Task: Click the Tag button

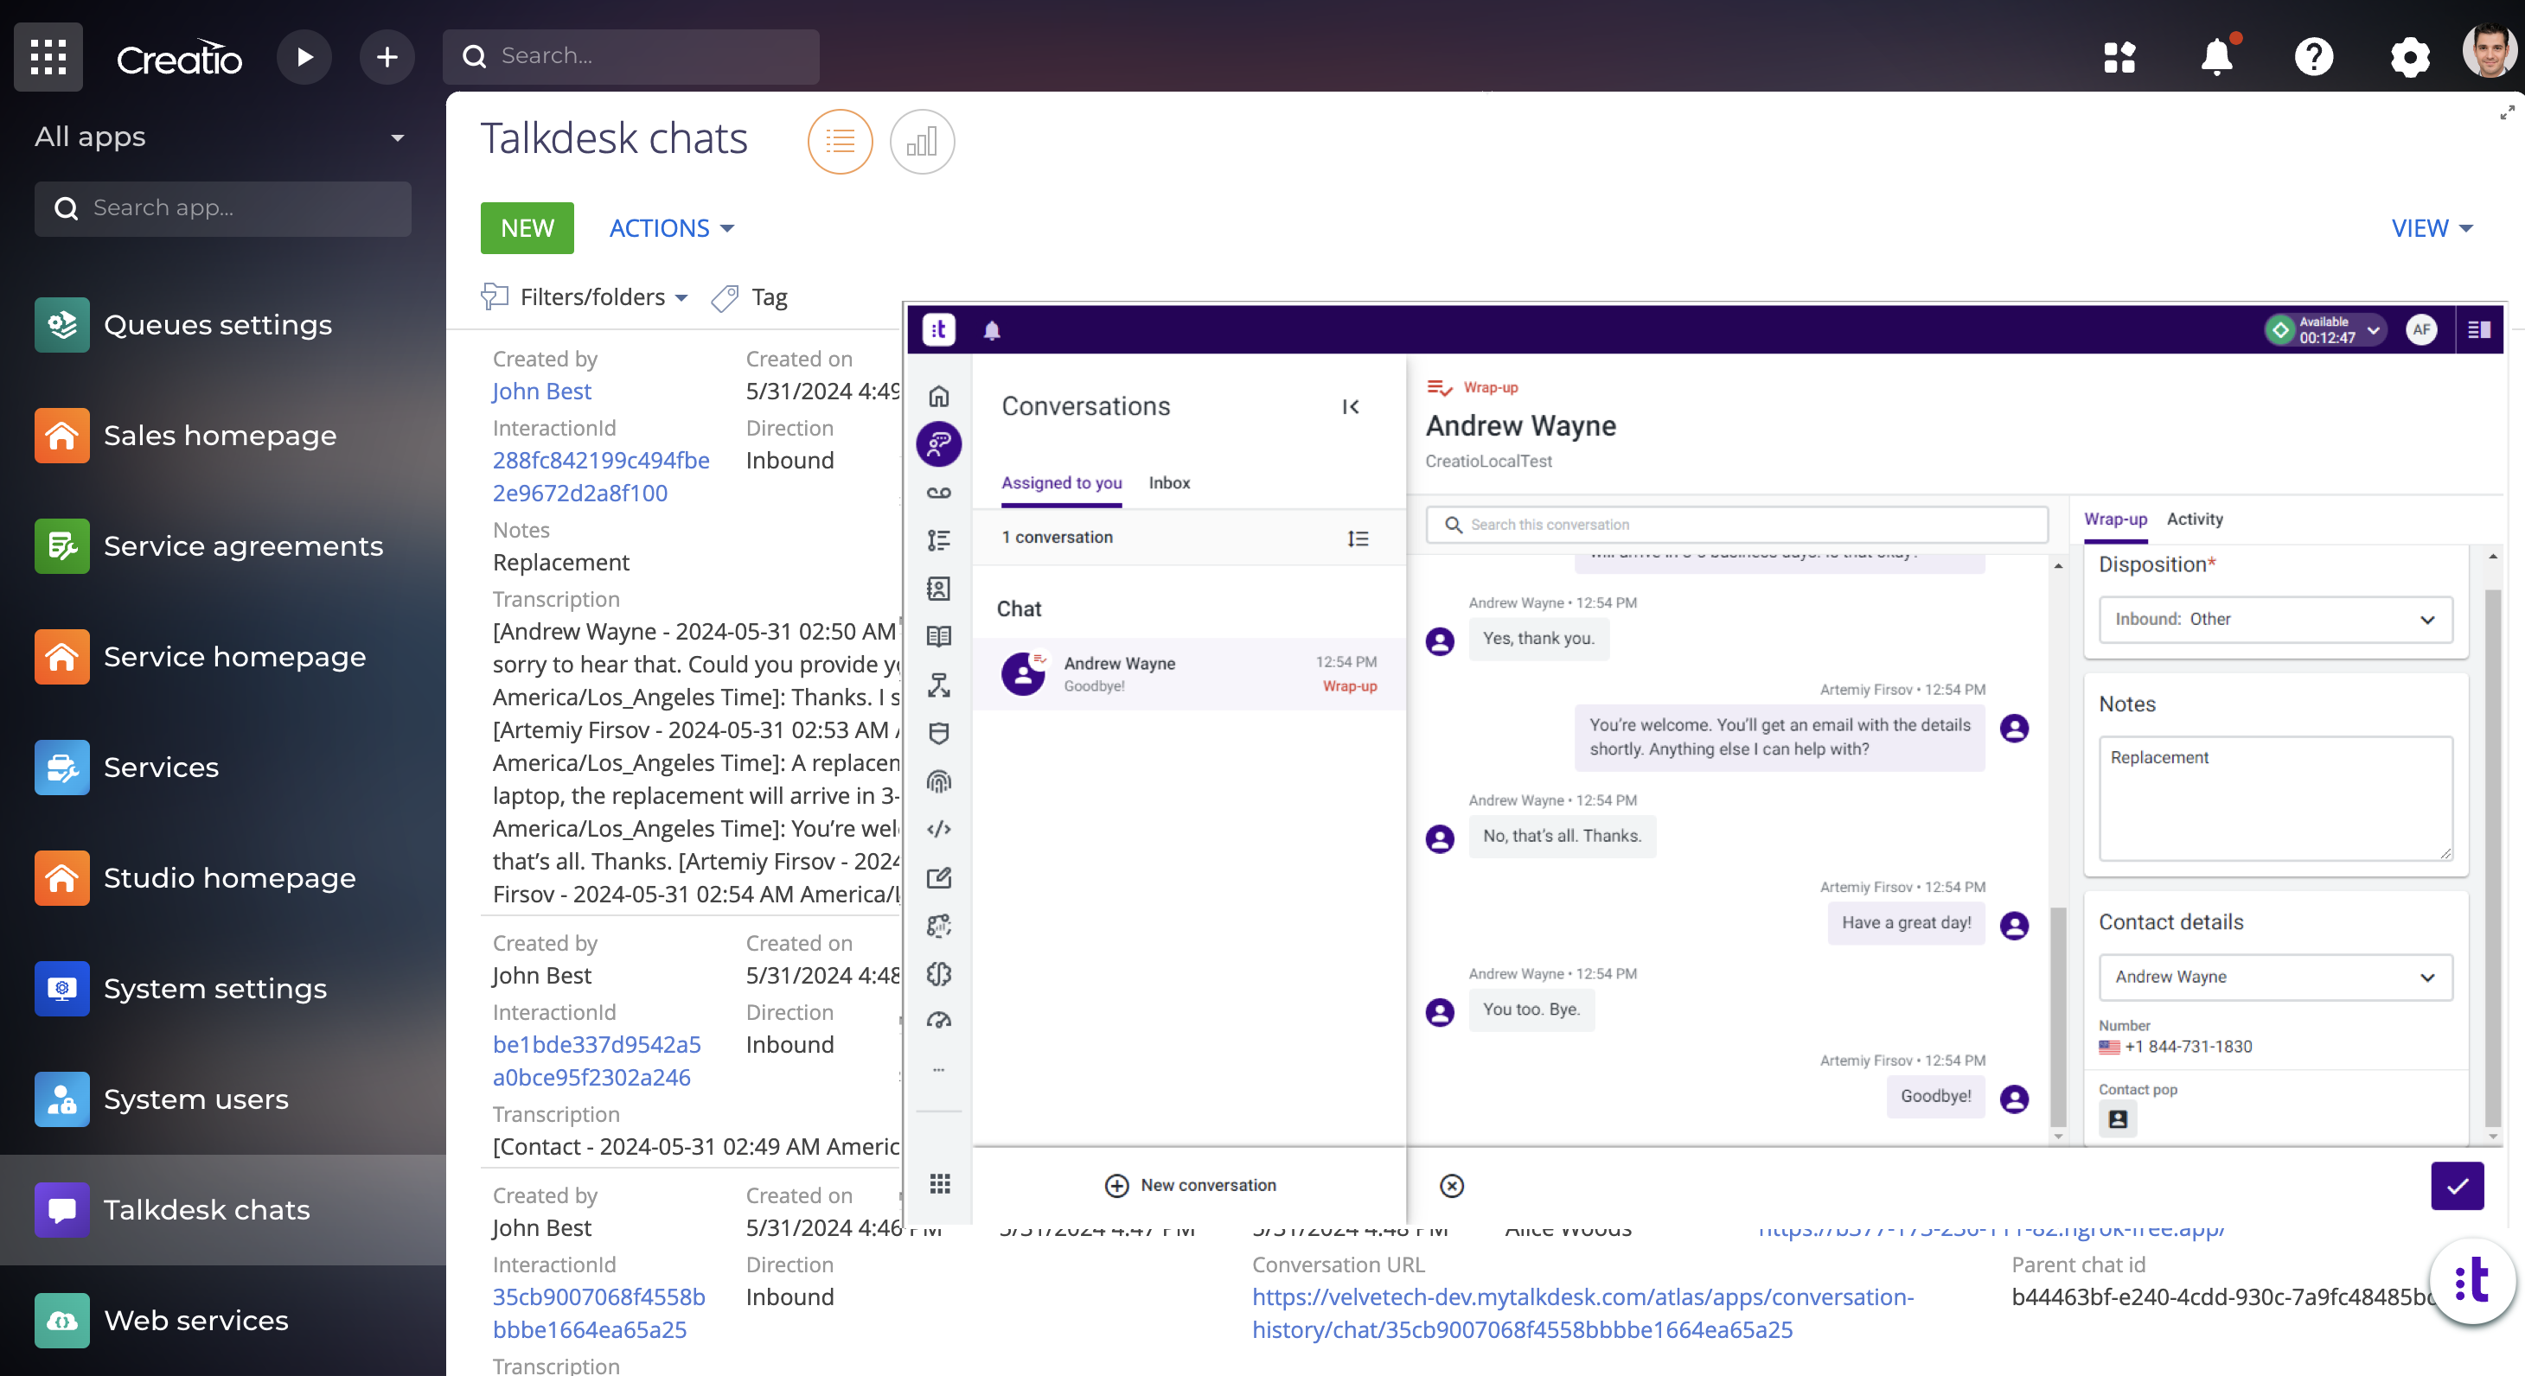Action: [750, 297]
